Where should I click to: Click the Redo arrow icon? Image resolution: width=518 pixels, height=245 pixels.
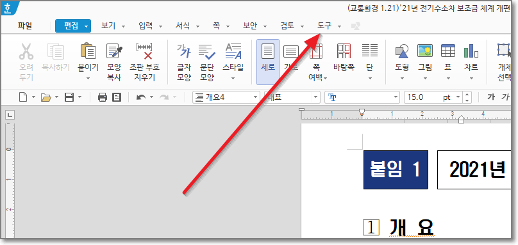pos(164,97)
